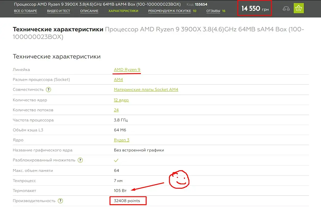Click the Техпроцесс label
The height and width of the screenshot is (214, 321).
tap(24, 181)
